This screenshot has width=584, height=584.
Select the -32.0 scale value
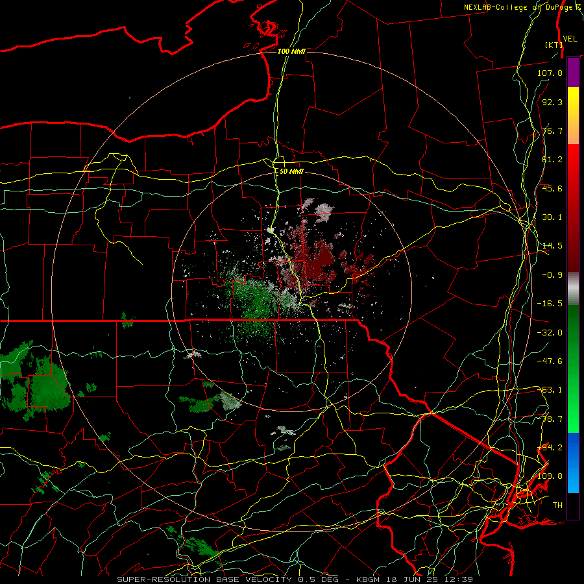tap(550, 333)
